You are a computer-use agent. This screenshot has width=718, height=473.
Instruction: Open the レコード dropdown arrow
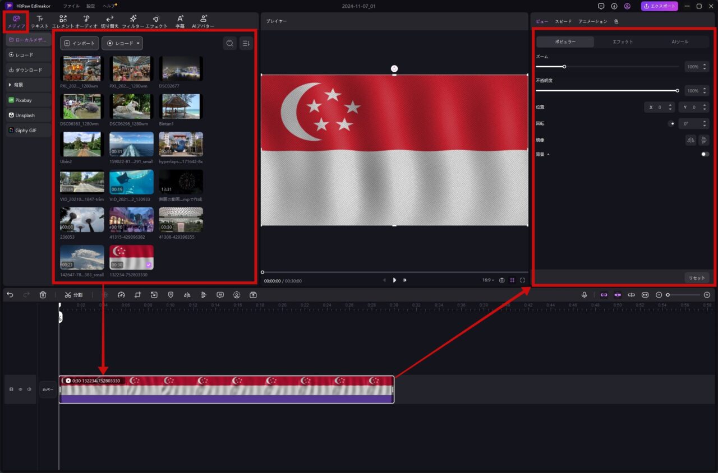(x=138, y=43)
